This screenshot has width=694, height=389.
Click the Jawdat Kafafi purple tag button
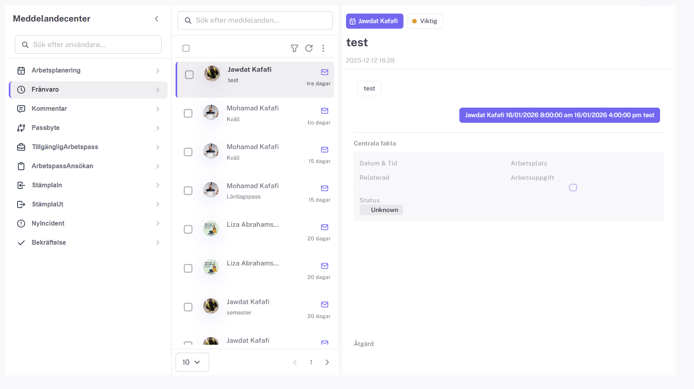click(374, 21)
